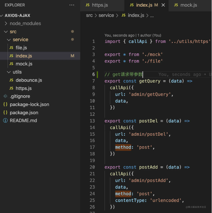Click the postAdd constant name

pos(148,167)
